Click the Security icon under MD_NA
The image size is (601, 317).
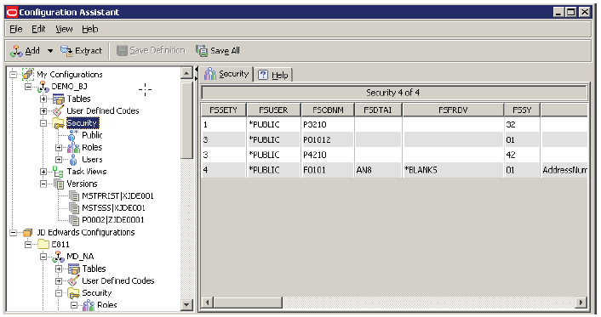[73, 293]
